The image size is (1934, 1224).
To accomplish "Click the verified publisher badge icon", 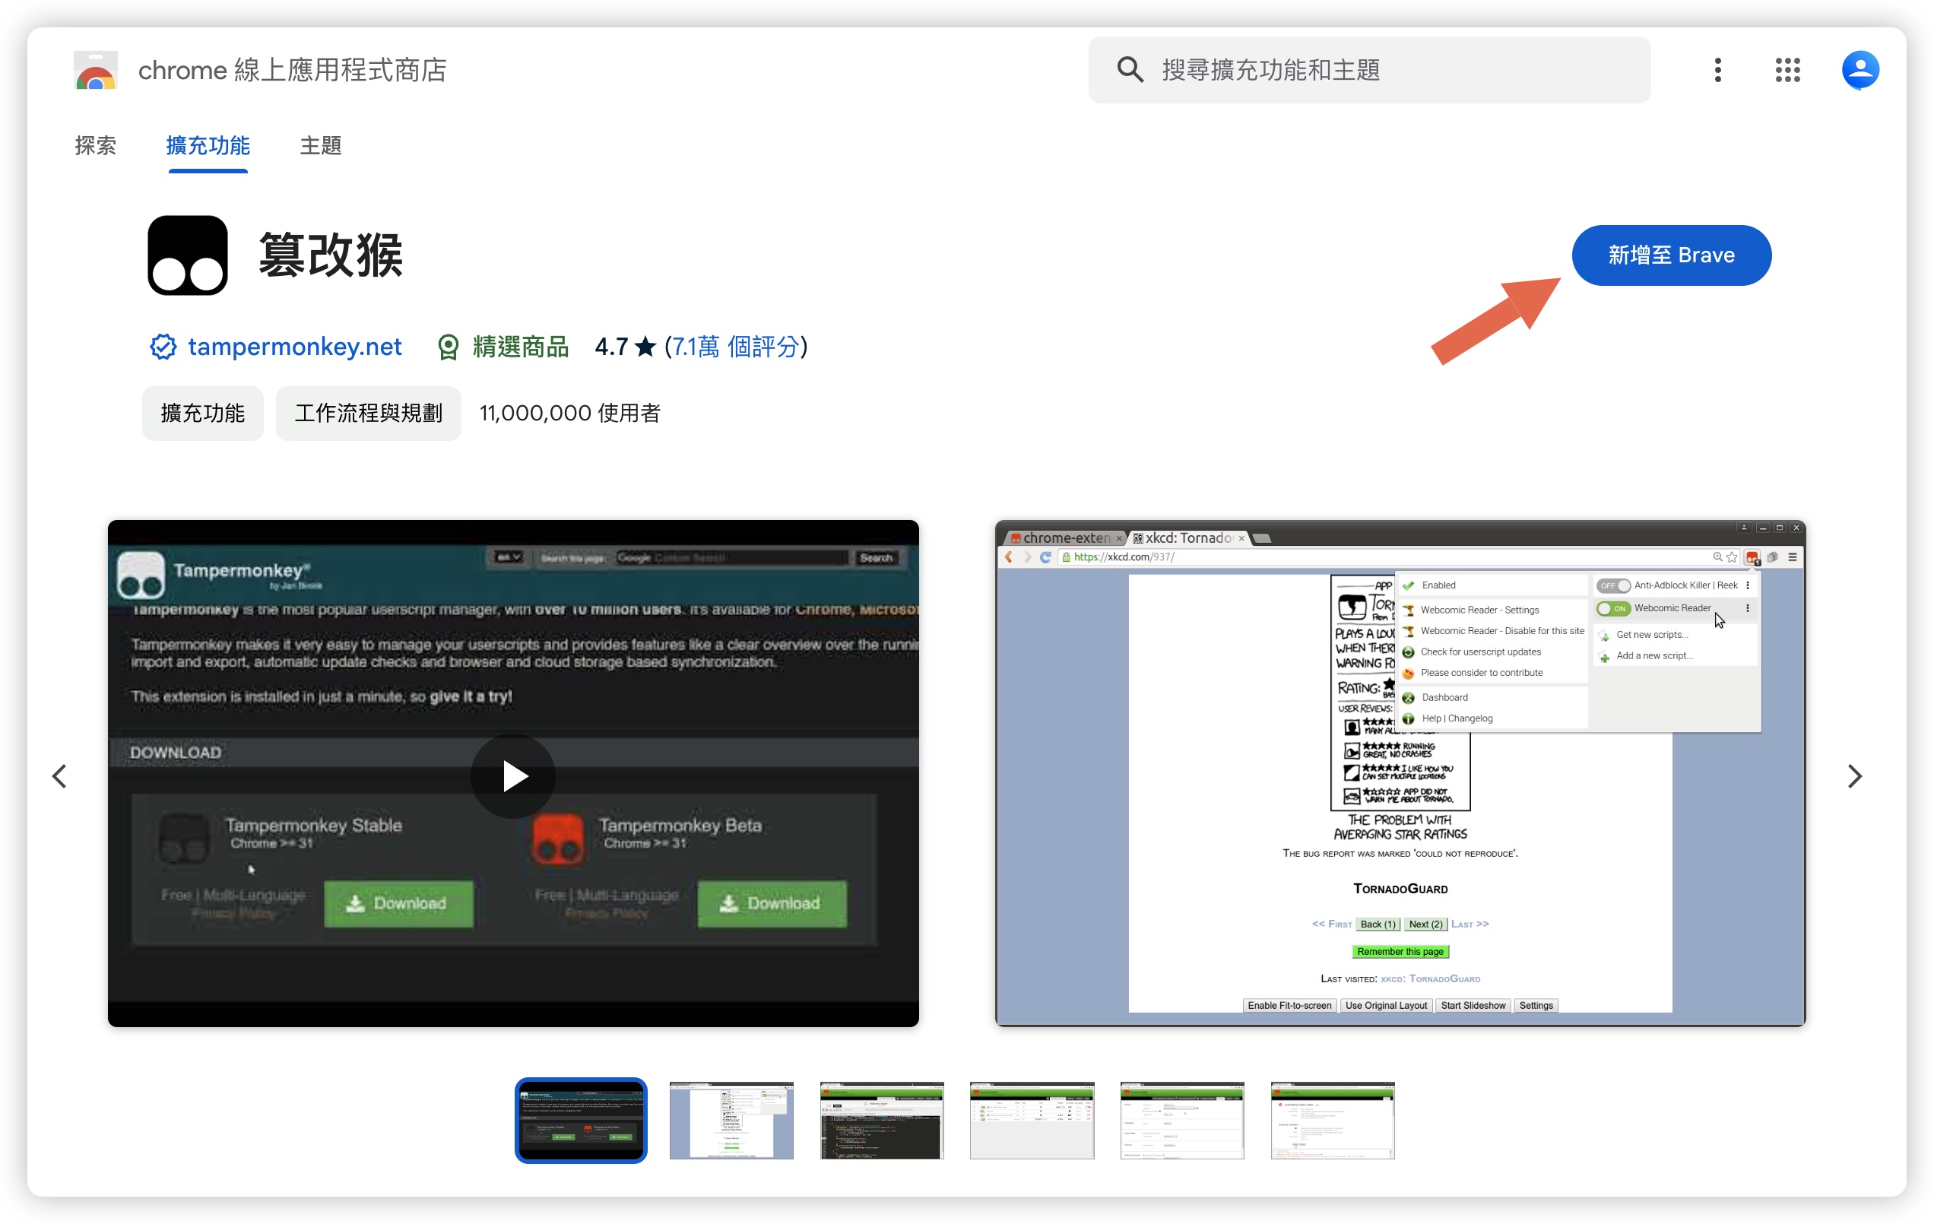I will pyautogui.click(x=163, y=347).
